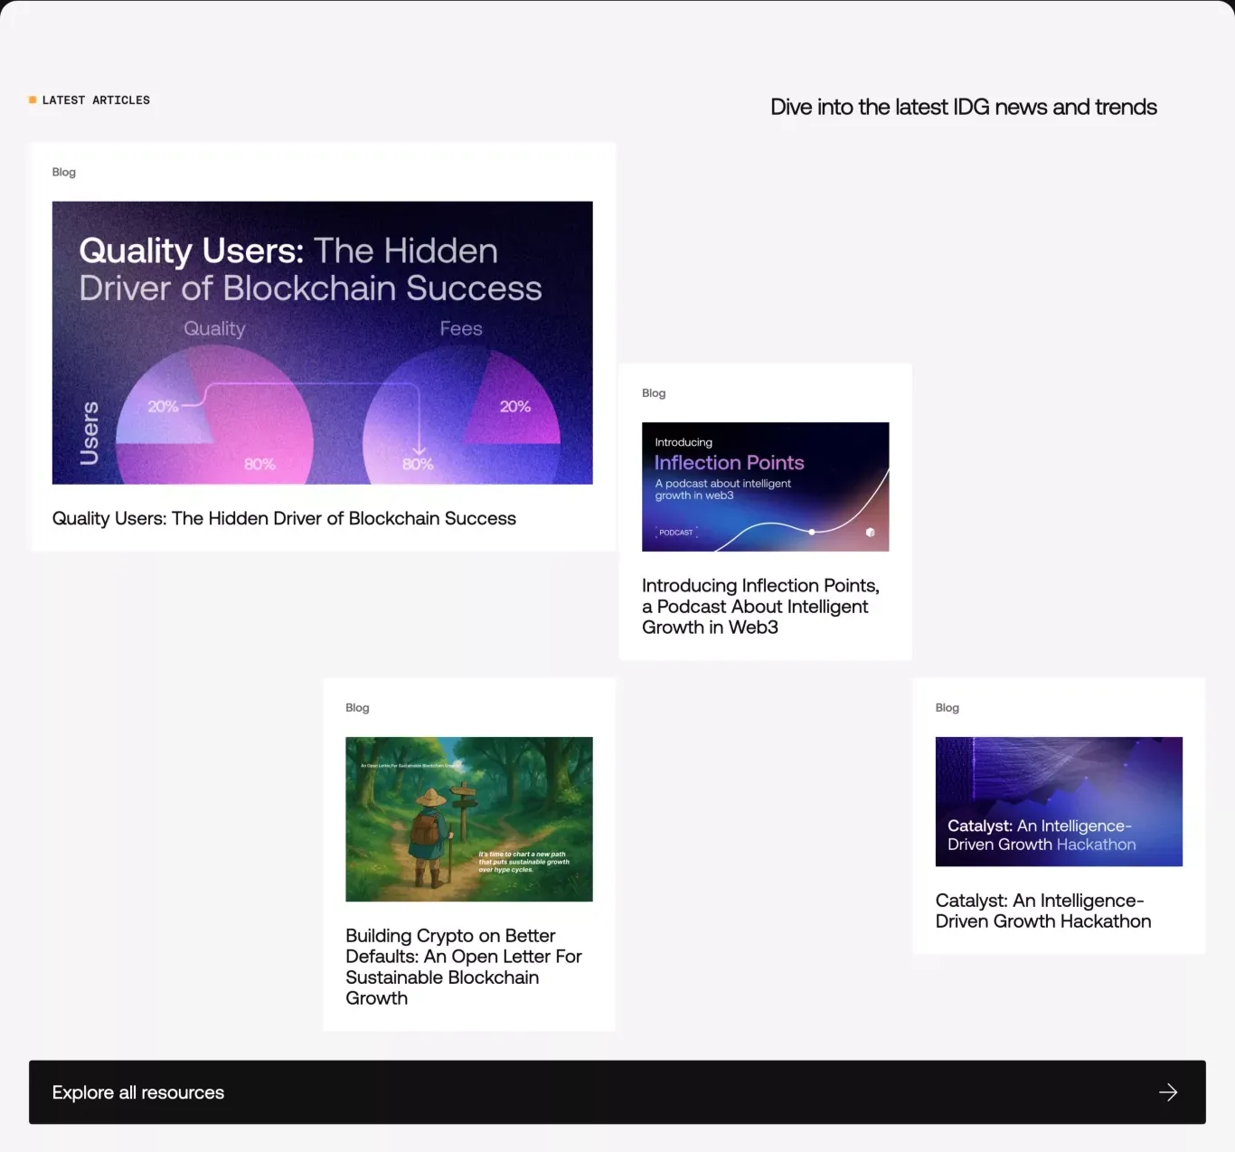Click the Blog label on Catalyst card

[947, 708]
